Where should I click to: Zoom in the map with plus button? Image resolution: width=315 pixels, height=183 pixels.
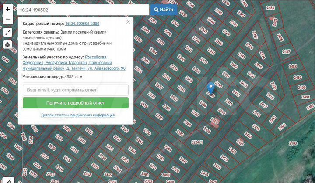(8, 9)
